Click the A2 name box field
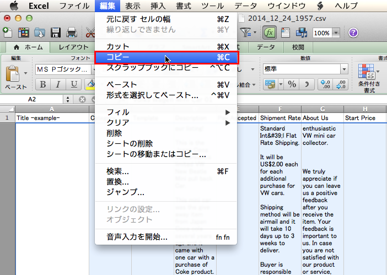Screen dimensions: 387x275 click(x=32, y=99)
